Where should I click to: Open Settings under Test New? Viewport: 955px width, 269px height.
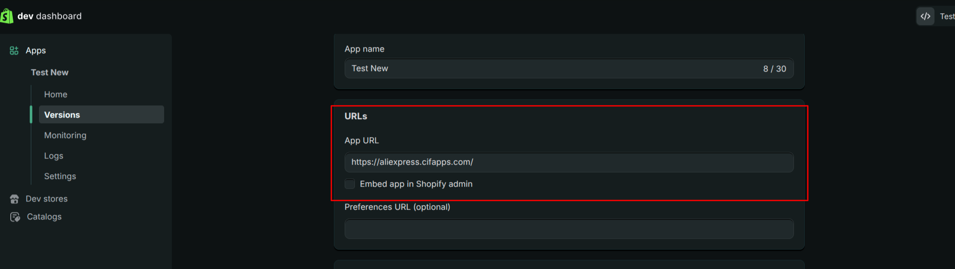60,176
